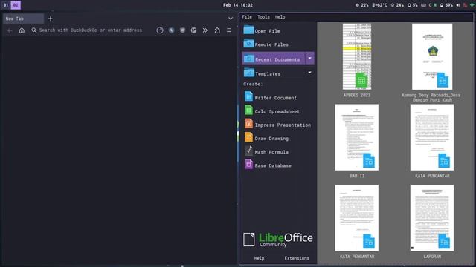Click the Recent Documents folder icon
The image size is (476, 267).
click(249, 59)
